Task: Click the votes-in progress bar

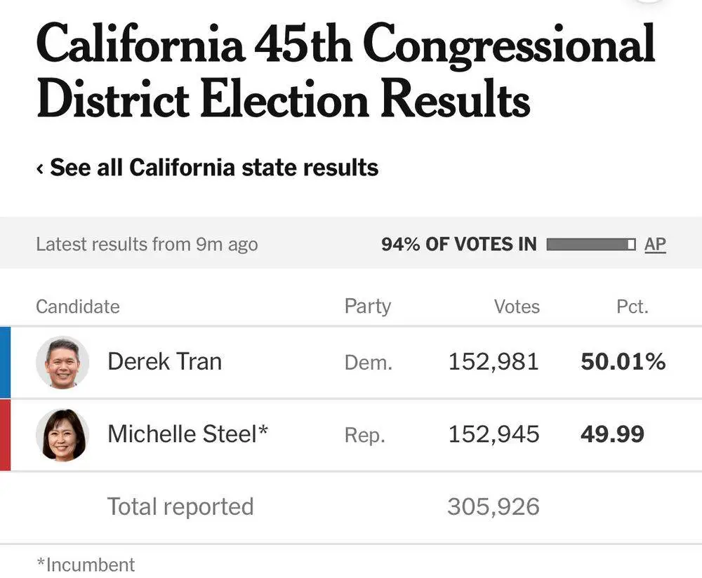Action: pos(591,244)
